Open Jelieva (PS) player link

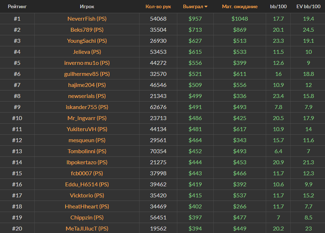87,52
